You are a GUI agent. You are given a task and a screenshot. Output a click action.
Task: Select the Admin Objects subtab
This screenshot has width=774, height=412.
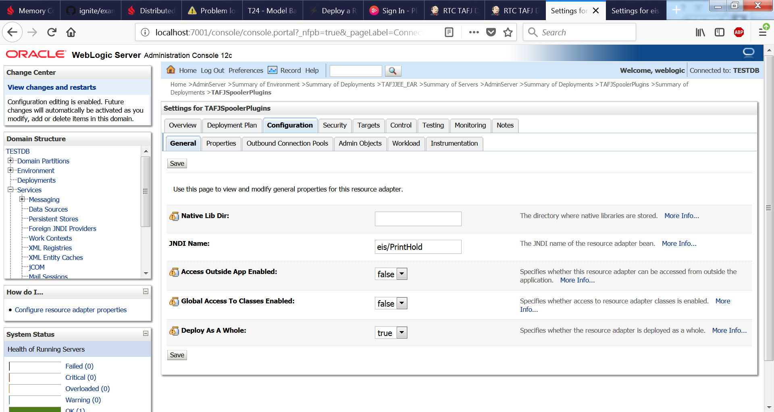360,143
